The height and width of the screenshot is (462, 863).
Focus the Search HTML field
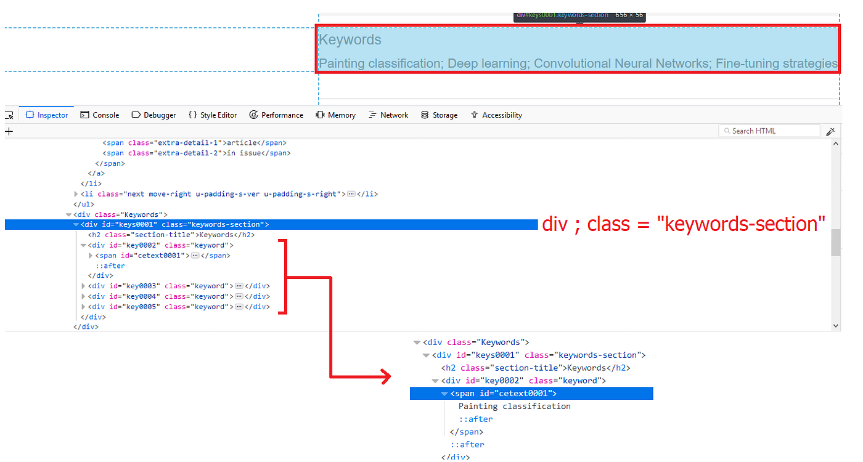(x=769, y=131)
